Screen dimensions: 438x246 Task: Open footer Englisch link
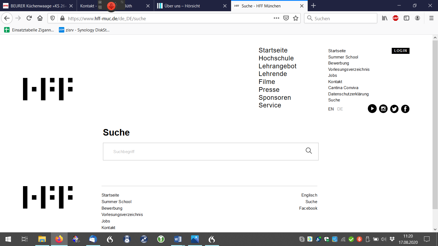(x=309, y=195)
